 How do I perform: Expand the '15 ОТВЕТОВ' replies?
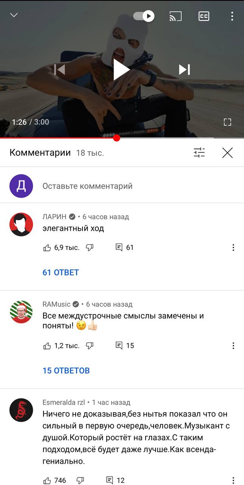[x=66, y=371]
